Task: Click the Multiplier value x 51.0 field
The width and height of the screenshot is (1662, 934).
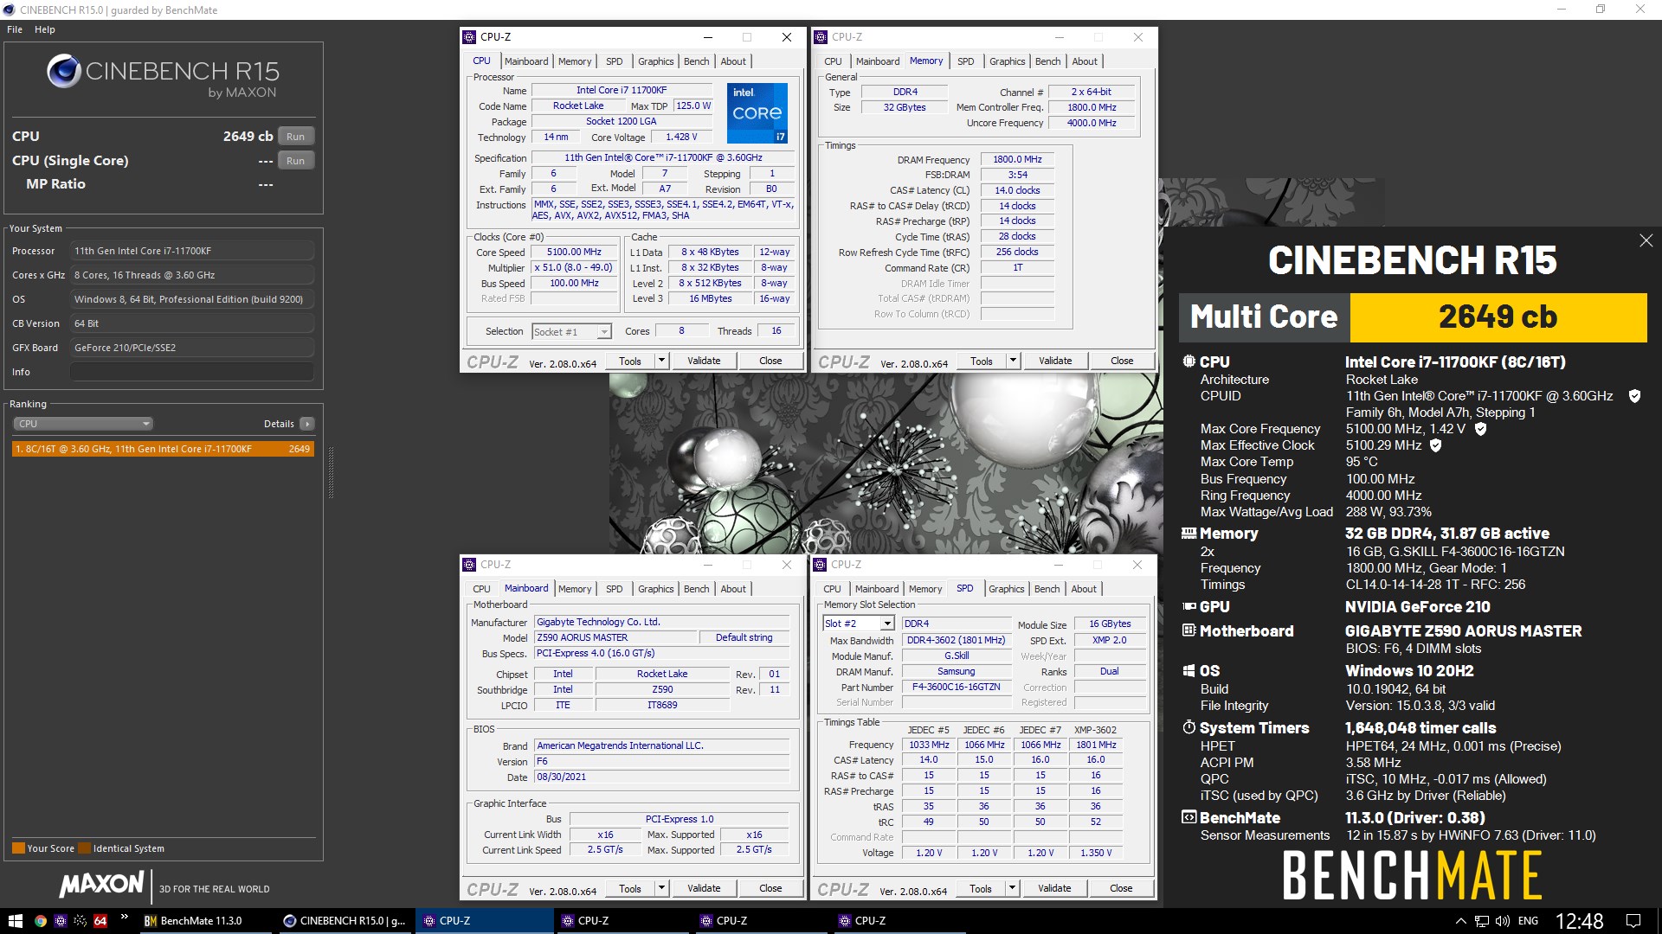Action: 573,268
